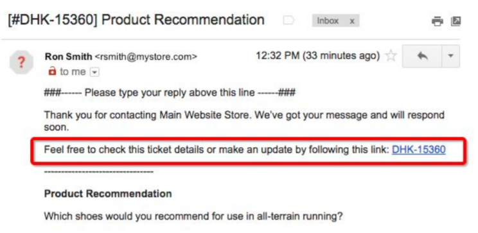Open the DHK-15360 ticket link

pyautogui.click(x=418, y=150)
